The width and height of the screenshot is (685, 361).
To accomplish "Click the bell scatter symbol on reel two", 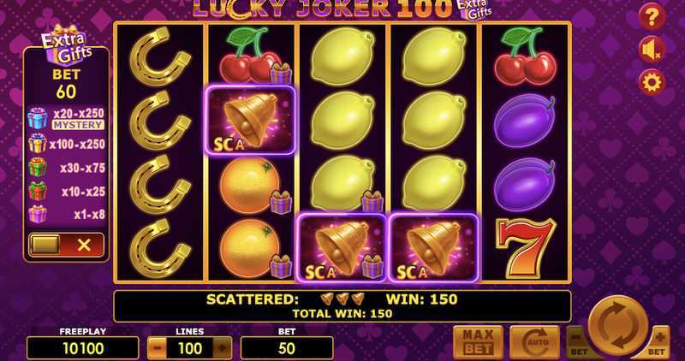I will 250,120.
